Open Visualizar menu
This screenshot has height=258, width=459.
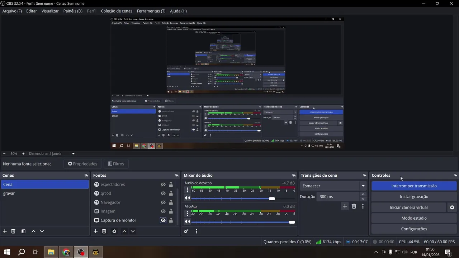click(x=50, y=11)
